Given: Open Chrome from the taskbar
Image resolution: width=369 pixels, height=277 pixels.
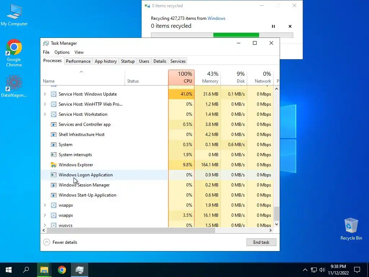Looking at the screenshot, I should [62, 270].
